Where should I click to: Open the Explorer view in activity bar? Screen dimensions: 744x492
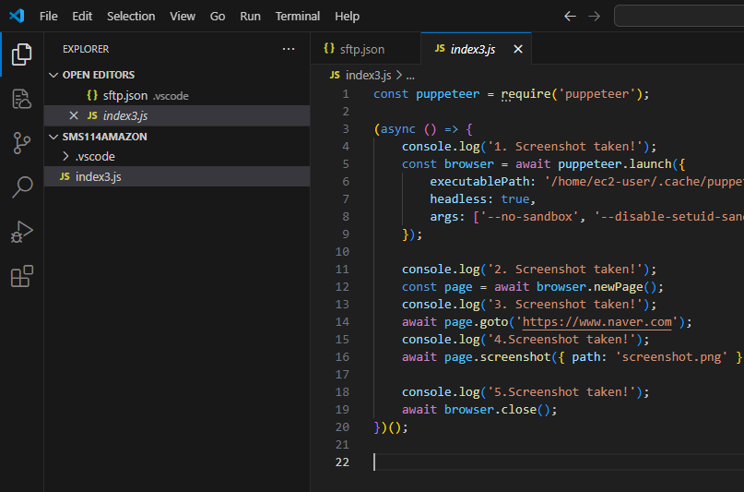point(21,54)
